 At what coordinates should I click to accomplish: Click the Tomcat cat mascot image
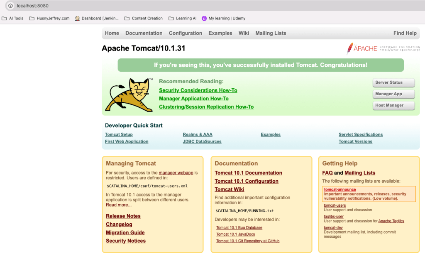pos(129,95)
